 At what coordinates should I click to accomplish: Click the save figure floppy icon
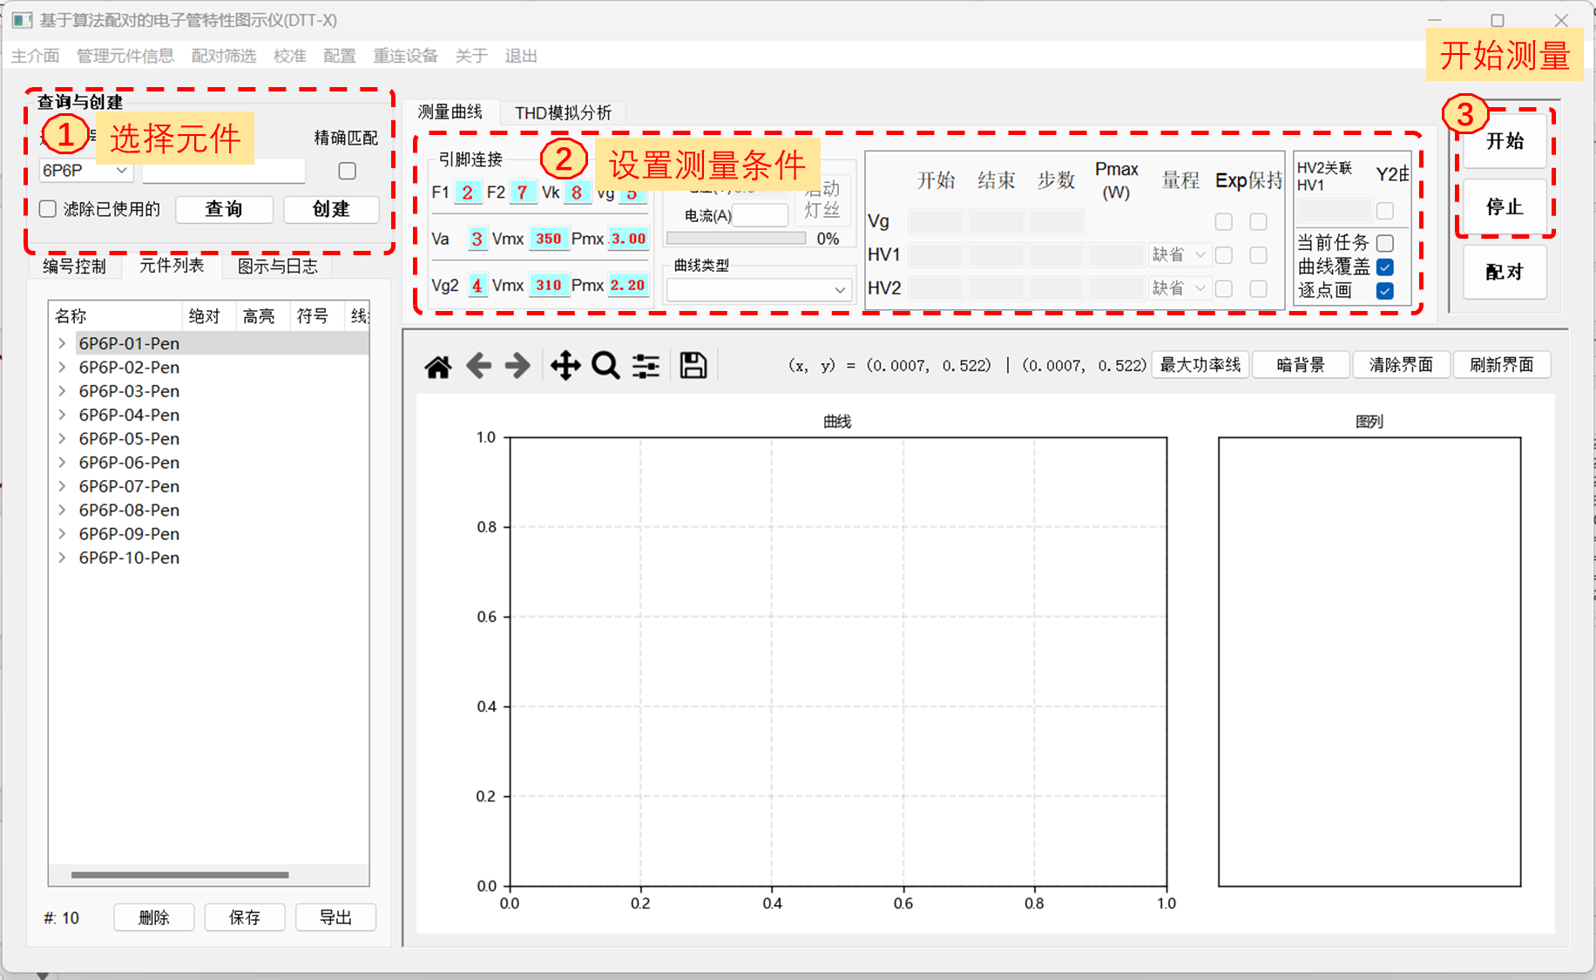click(x=693, y=366)
